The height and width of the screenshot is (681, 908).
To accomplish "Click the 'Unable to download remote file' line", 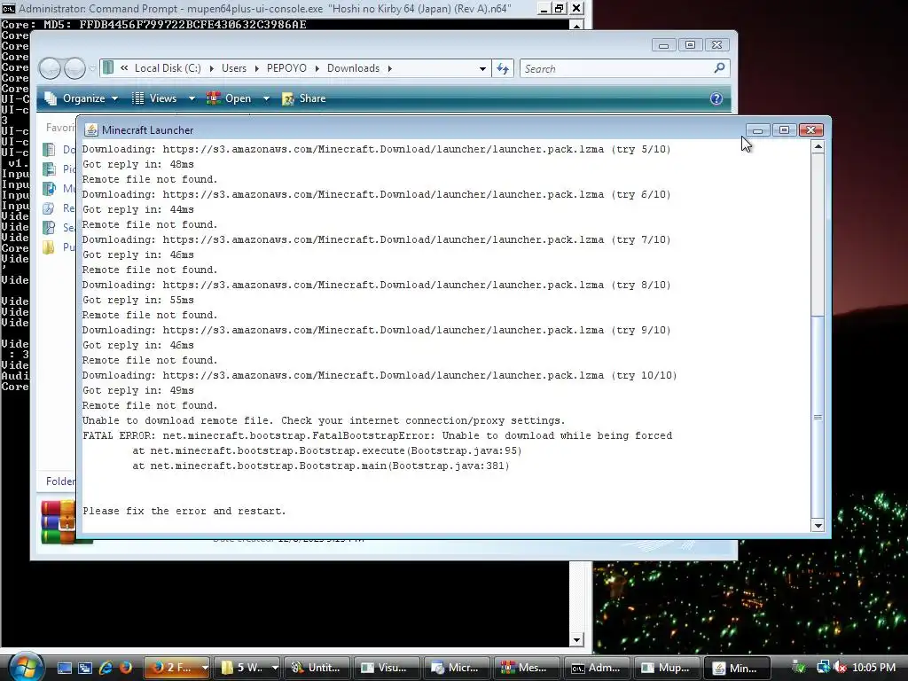I will [324, 420].
